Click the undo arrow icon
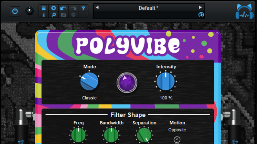This screenshot has height=144, width=257. 63,8
